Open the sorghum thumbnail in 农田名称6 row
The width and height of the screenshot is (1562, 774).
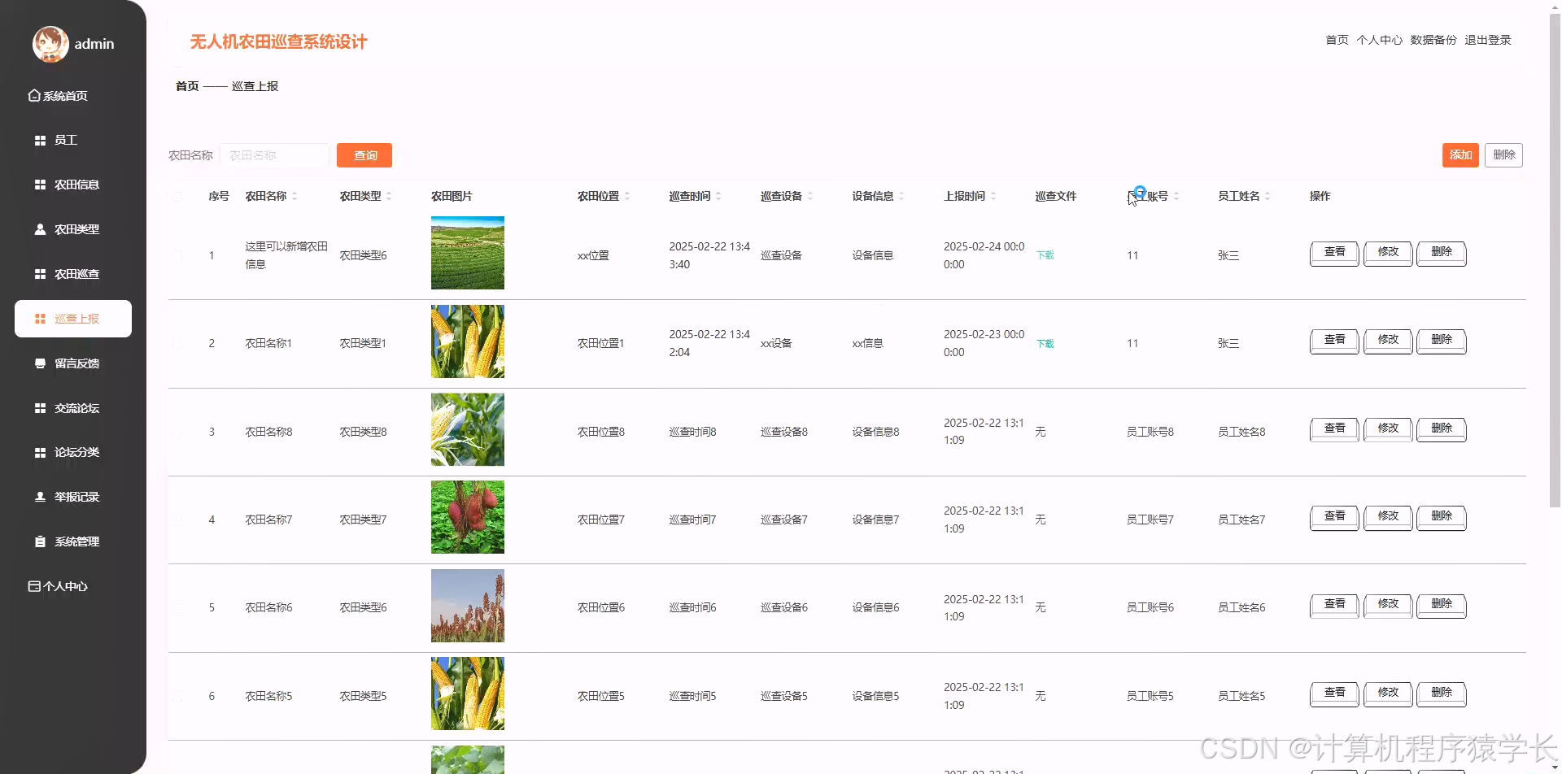468,606
